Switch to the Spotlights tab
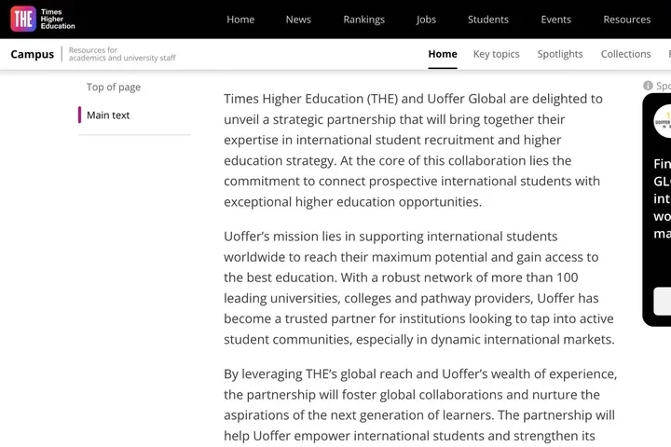Viewport: 671px width, 447px height. (x=560, y=54)
